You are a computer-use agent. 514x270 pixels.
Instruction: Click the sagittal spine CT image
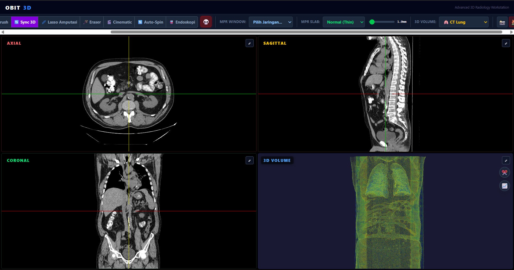coord(386,94)
